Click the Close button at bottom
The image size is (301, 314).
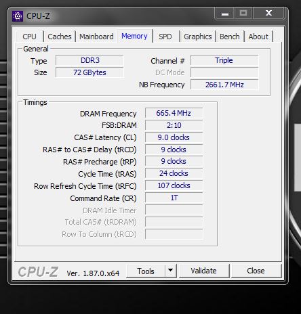click(256, 271)
